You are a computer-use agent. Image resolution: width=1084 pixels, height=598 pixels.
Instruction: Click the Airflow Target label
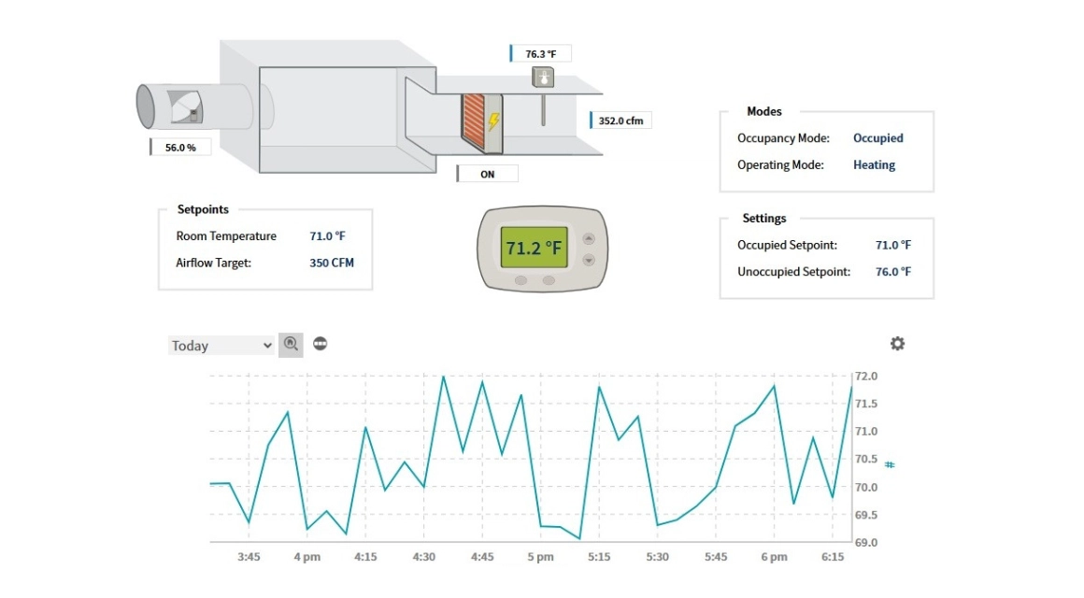tap(213, 263)
